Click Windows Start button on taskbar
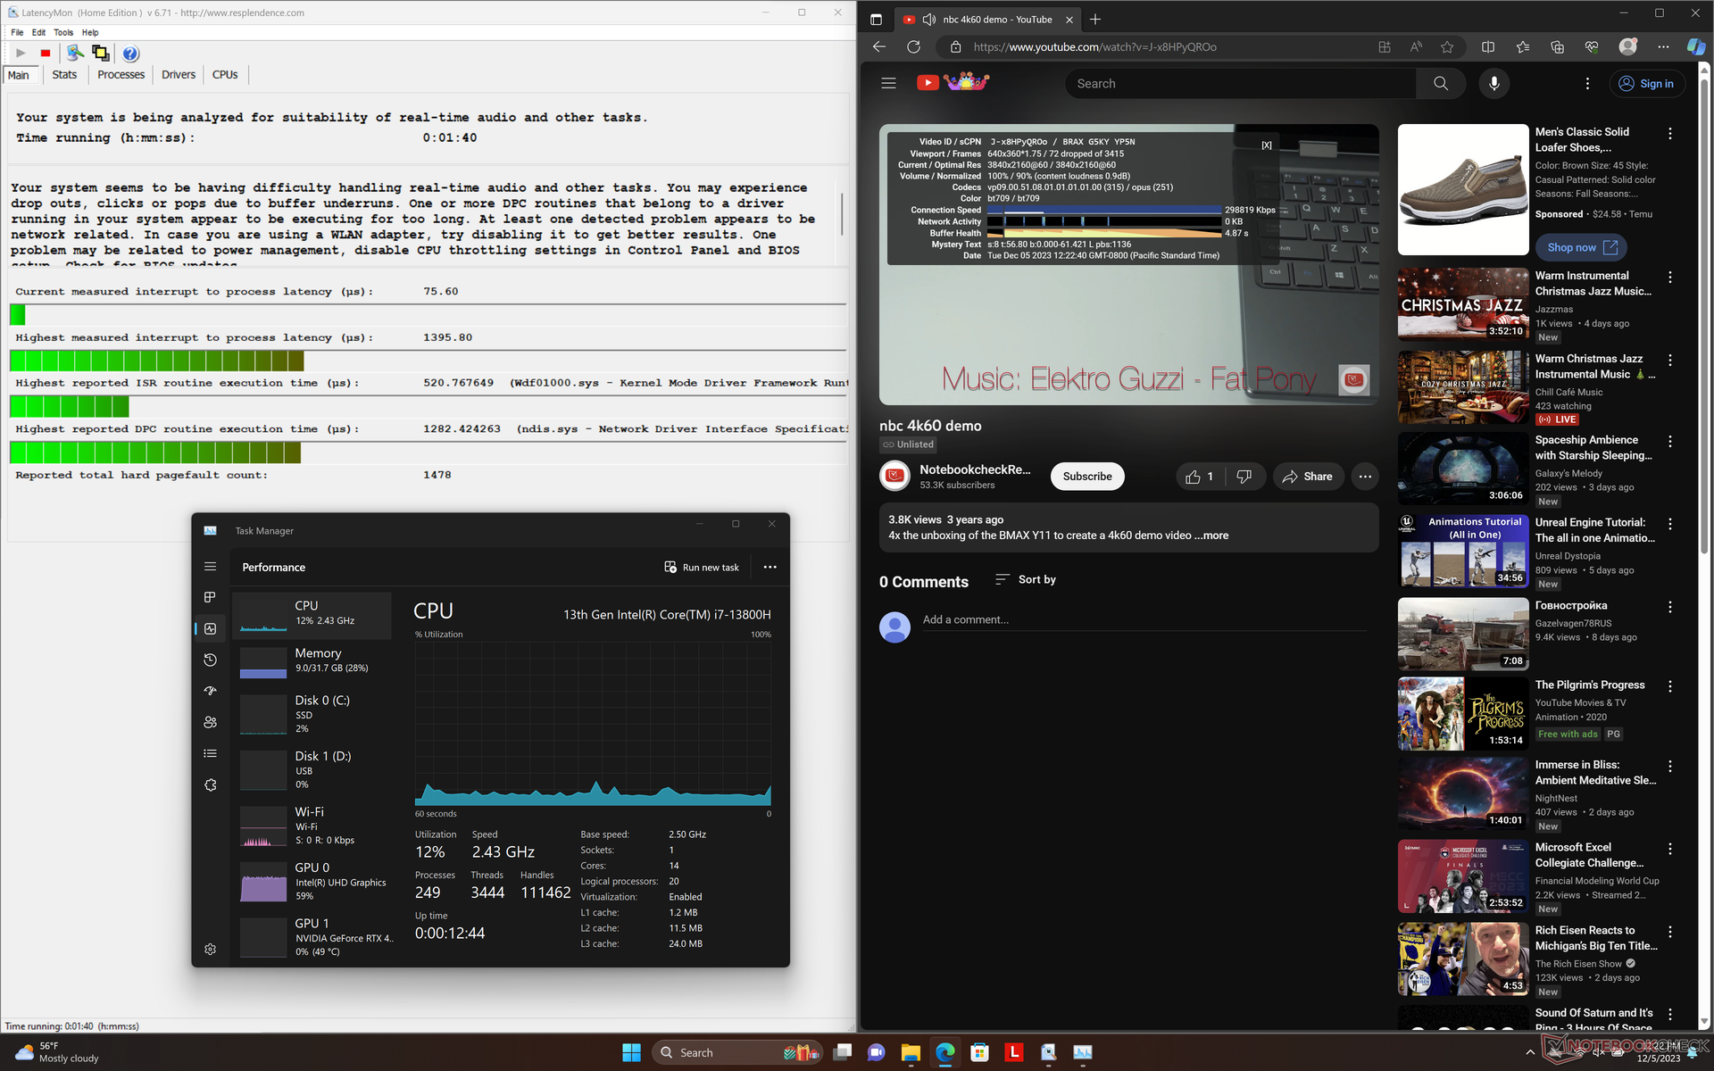The image size is (1714, 1071). point(631,1053)
